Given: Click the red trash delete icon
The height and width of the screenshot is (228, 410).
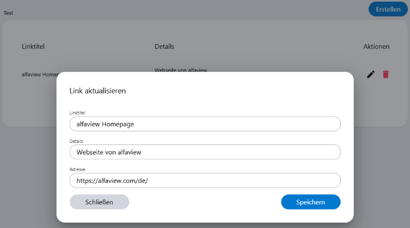Looking at the screenshot, I should coord(386,75).
